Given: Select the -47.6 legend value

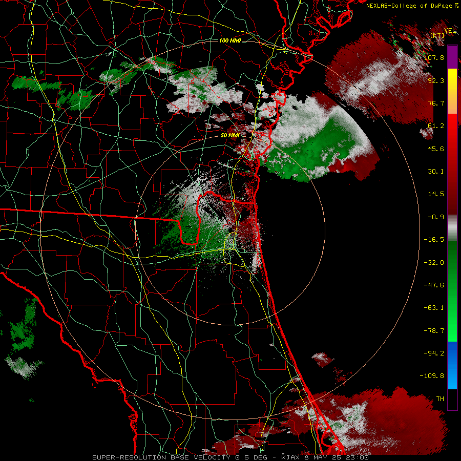Looking at the screenshot, I should (434, 285).
